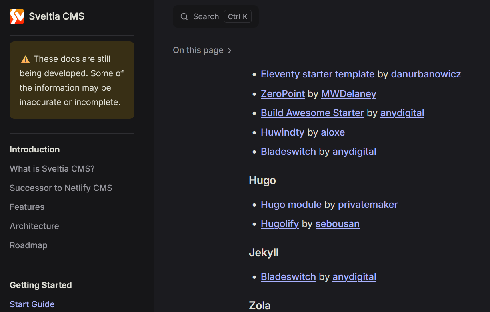Screen dimensions: 490x312
Task: Open Bladeswitch link under Jekyll heading
Action: click(288, 277)
